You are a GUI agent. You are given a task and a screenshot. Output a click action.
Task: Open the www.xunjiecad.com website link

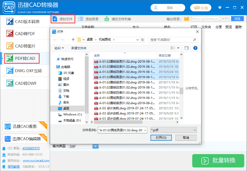coord(36,160)
